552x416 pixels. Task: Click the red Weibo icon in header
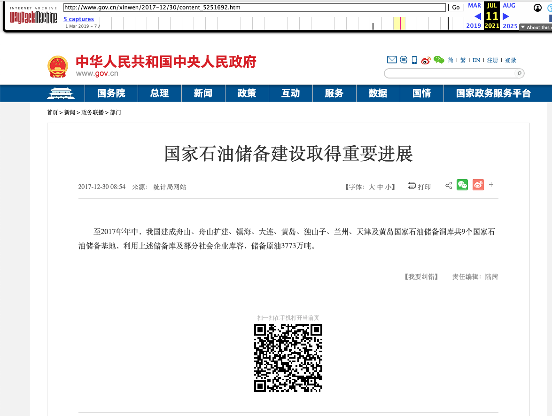tap(426, 60)
